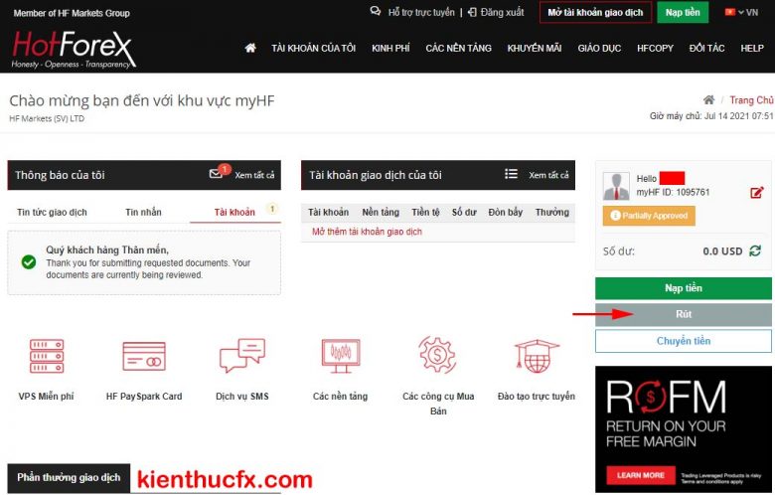This screenshot has height=495, width=775.
Task: Click the logout icon beside Đăng xuất
Action: click(x=472, y=12)
